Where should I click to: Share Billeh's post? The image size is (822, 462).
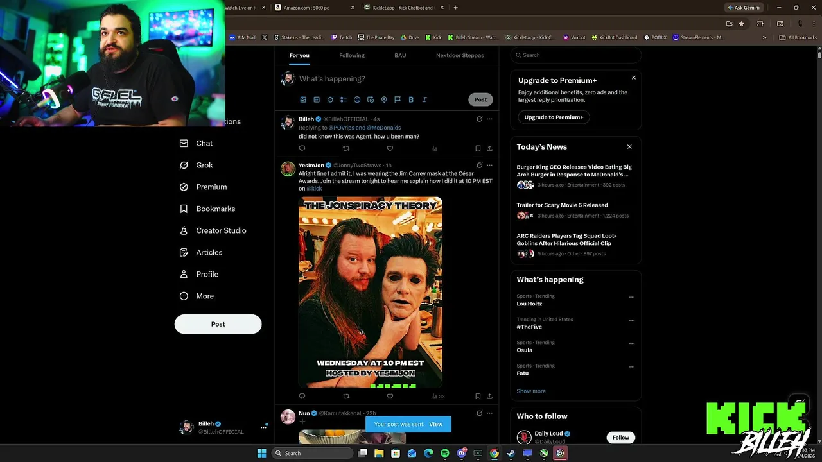[x=489, y=148]
